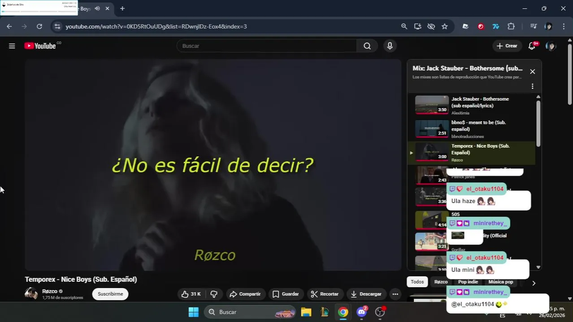Go back with browser back arrow
The width and height of the screenshot is (573, 322).
9,26
